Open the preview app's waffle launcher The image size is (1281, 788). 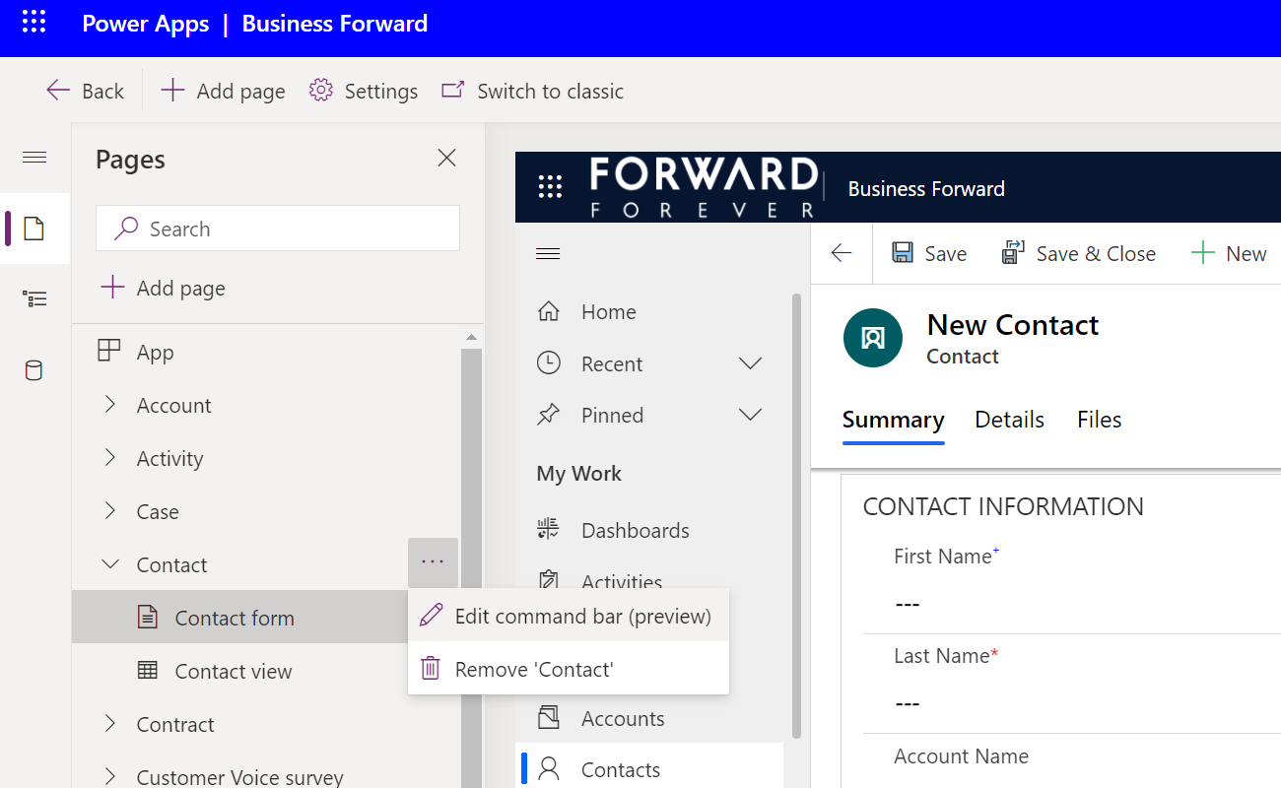coord(550,187)
